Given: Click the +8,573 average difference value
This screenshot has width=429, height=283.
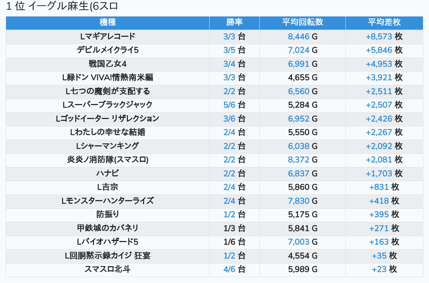Looking at the screenshot, I should 379,37.
